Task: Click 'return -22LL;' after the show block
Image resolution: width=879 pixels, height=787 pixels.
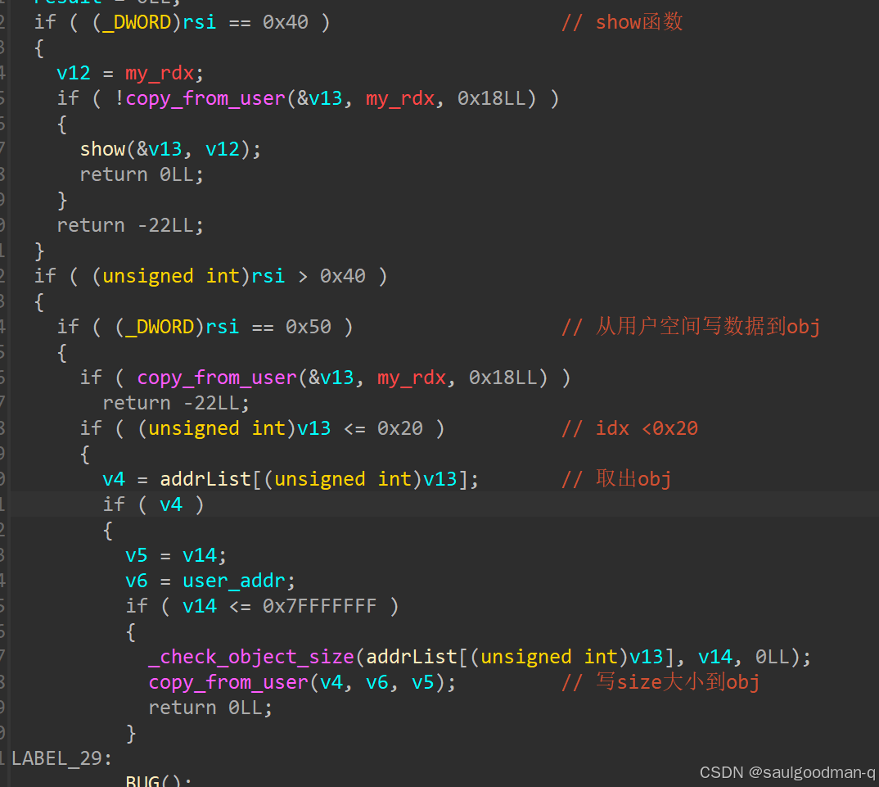Action: pos(130,225)
